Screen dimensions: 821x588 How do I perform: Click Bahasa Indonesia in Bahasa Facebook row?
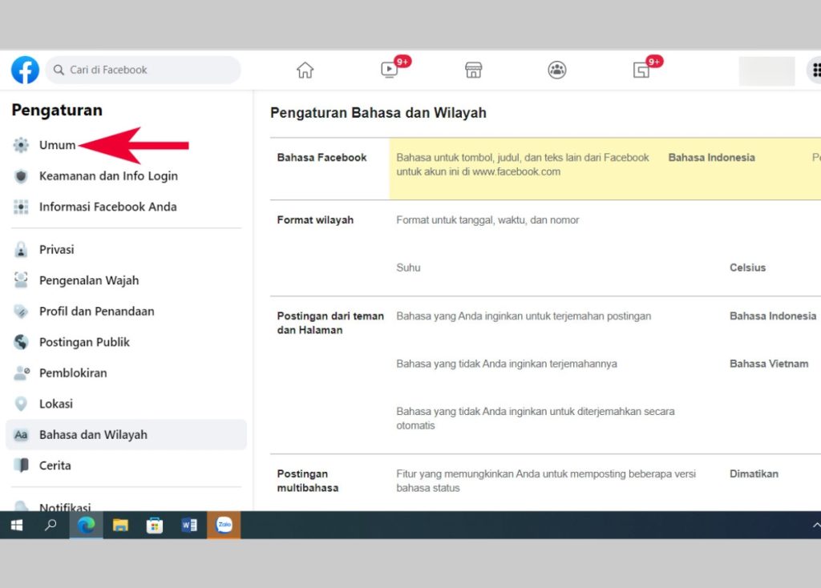(712, 158)
